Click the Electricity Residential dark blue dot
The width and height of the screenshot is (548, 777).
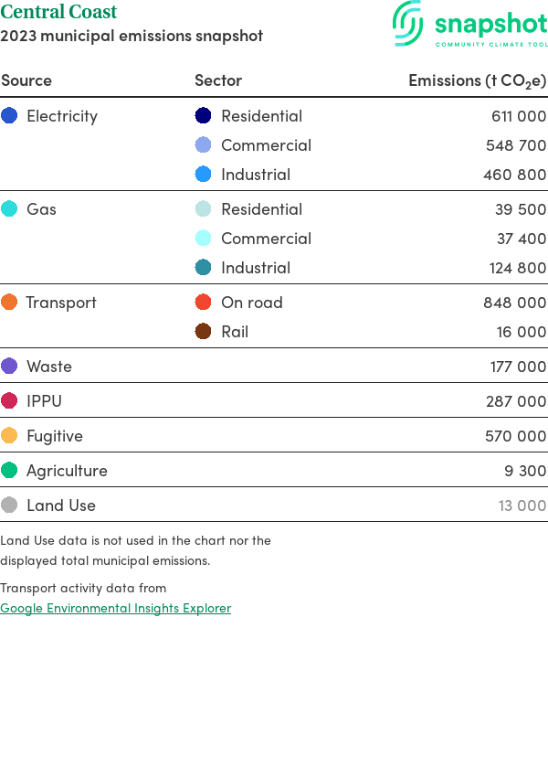[204, 116]
